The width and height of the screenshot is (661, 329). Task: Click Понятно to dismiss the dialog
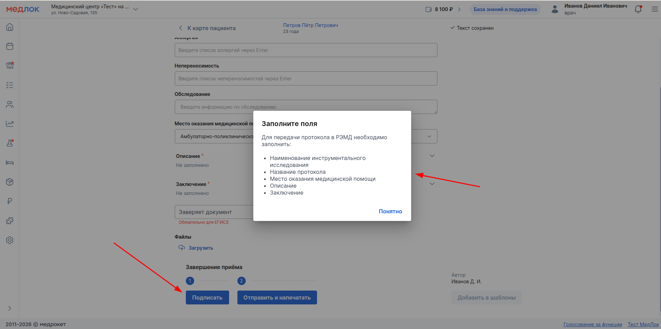pyautogui.click(x=390, y=211)
